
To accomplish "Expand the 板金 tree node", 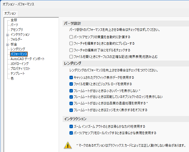I will [x=7, y=44].
